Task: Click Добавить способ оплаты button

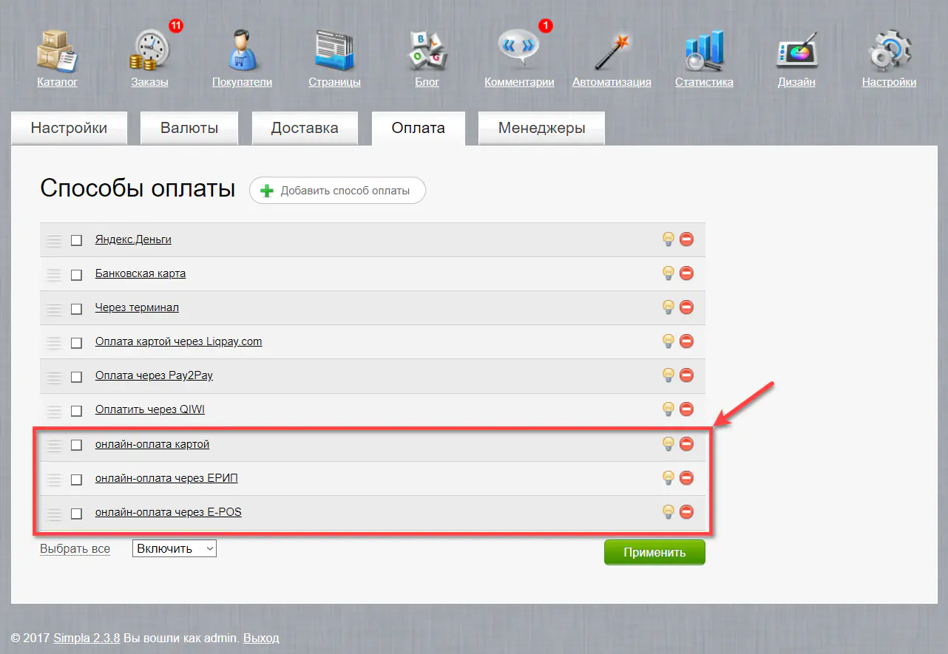Action: pyautogui.click(x=337, y=191)
